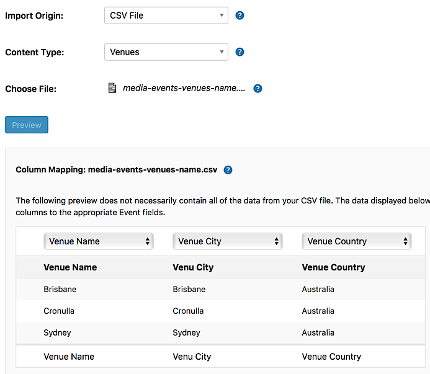Click help icon beside Column Mapping heading
The width and height of the screenshot is (430, 374).
coord(228,170)
